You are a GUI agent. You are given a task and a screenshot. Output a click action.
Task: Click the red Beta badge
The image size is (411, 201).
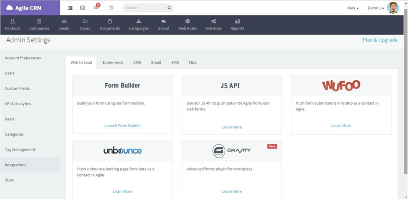[x=272, y=146]
